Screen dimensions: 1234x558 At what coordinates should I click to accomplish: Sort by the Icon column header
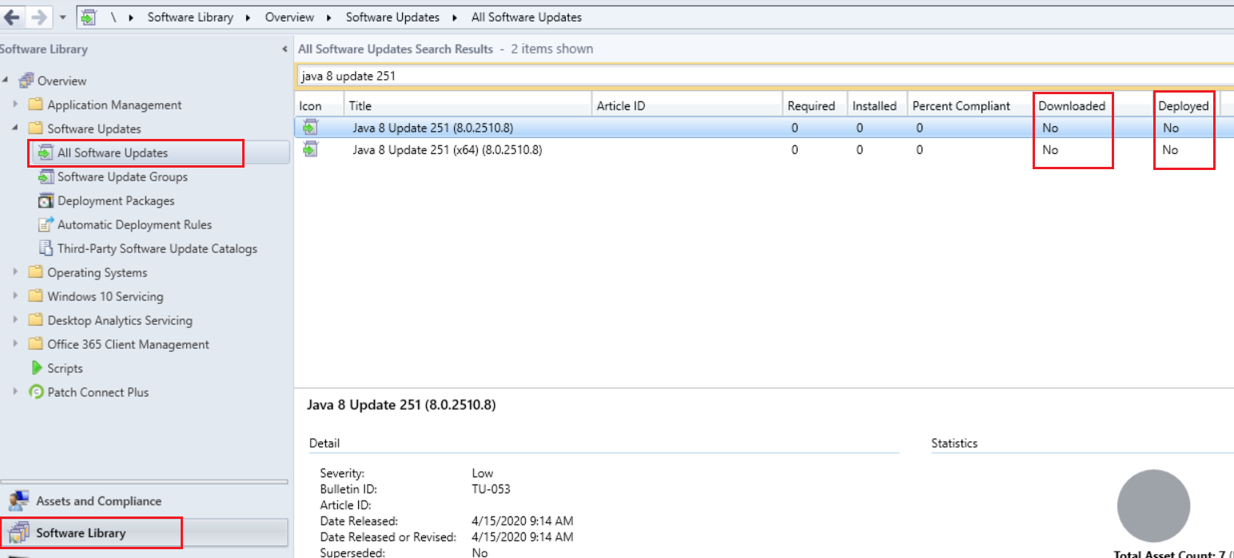319,105
